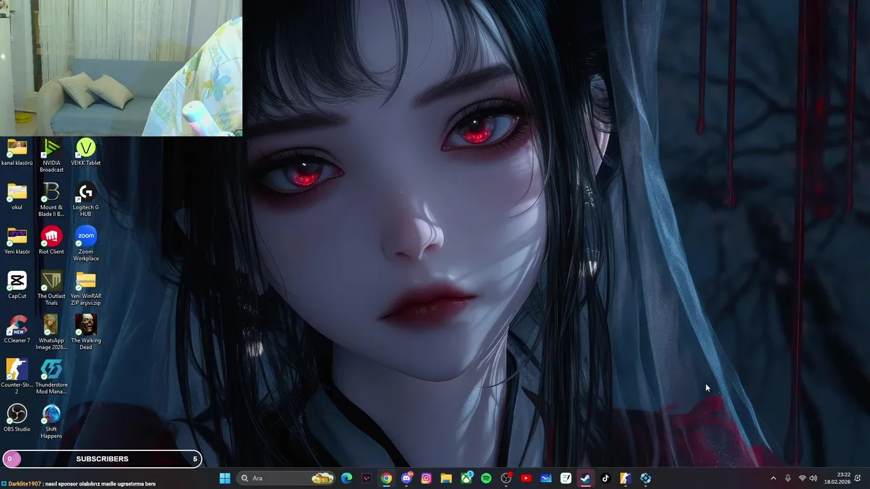Click the SUBSCRIBERS goal bar overlay
Viewport: 870px width, 489px height.
pyautogui.click(x=102, y=459)
